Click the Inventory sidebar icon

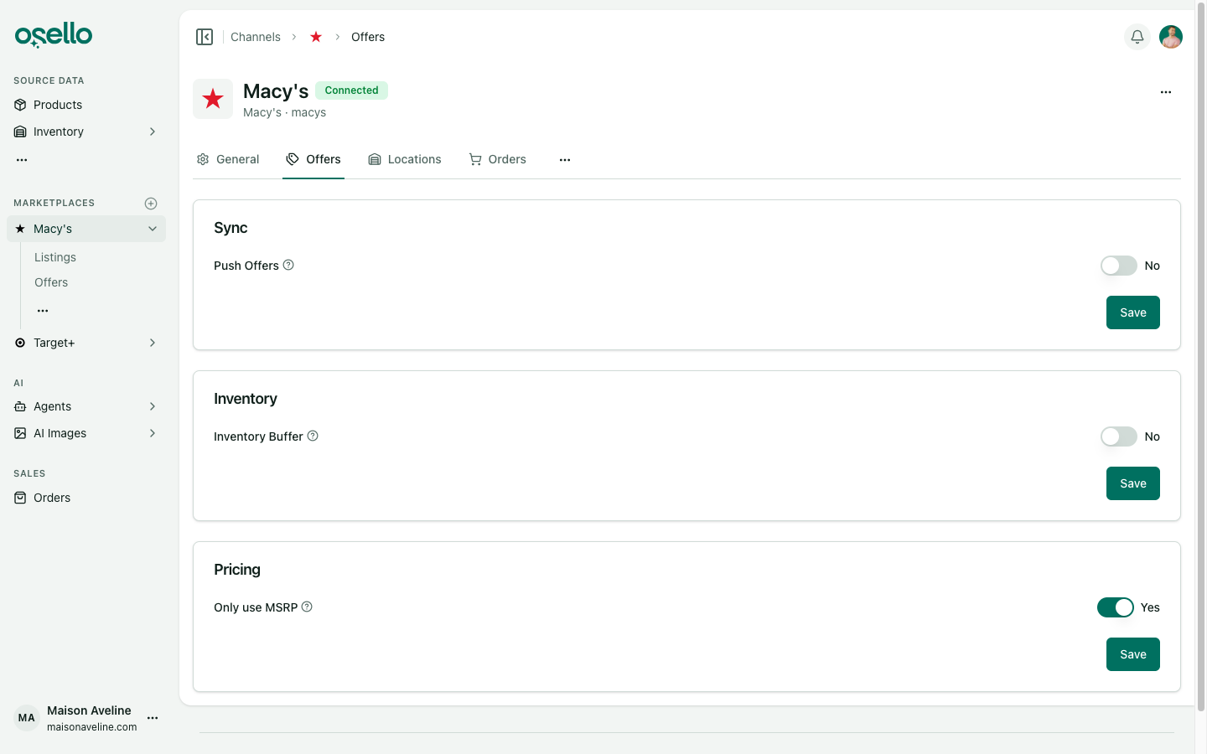point(20,132)
